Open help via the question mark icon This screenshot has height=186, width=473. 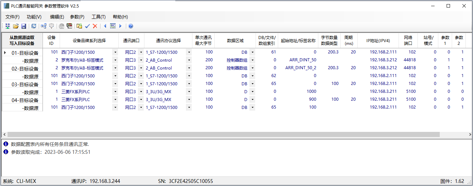[131, 26]
